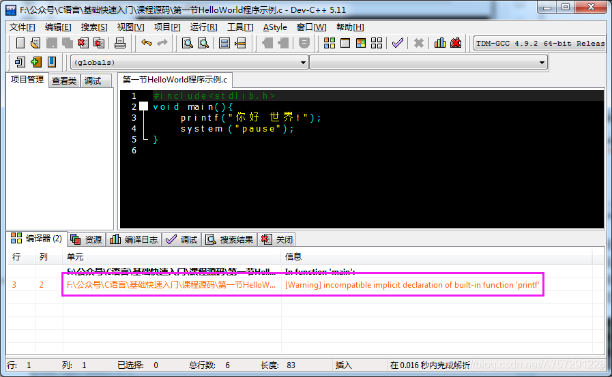The image size is (612, 377).
Task: Click the 信息 column header
Action: click(437, 256)
